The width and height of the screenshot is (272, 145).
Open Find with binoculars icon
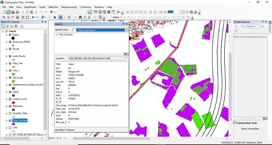pyautogui.click(x=80, y=17)
